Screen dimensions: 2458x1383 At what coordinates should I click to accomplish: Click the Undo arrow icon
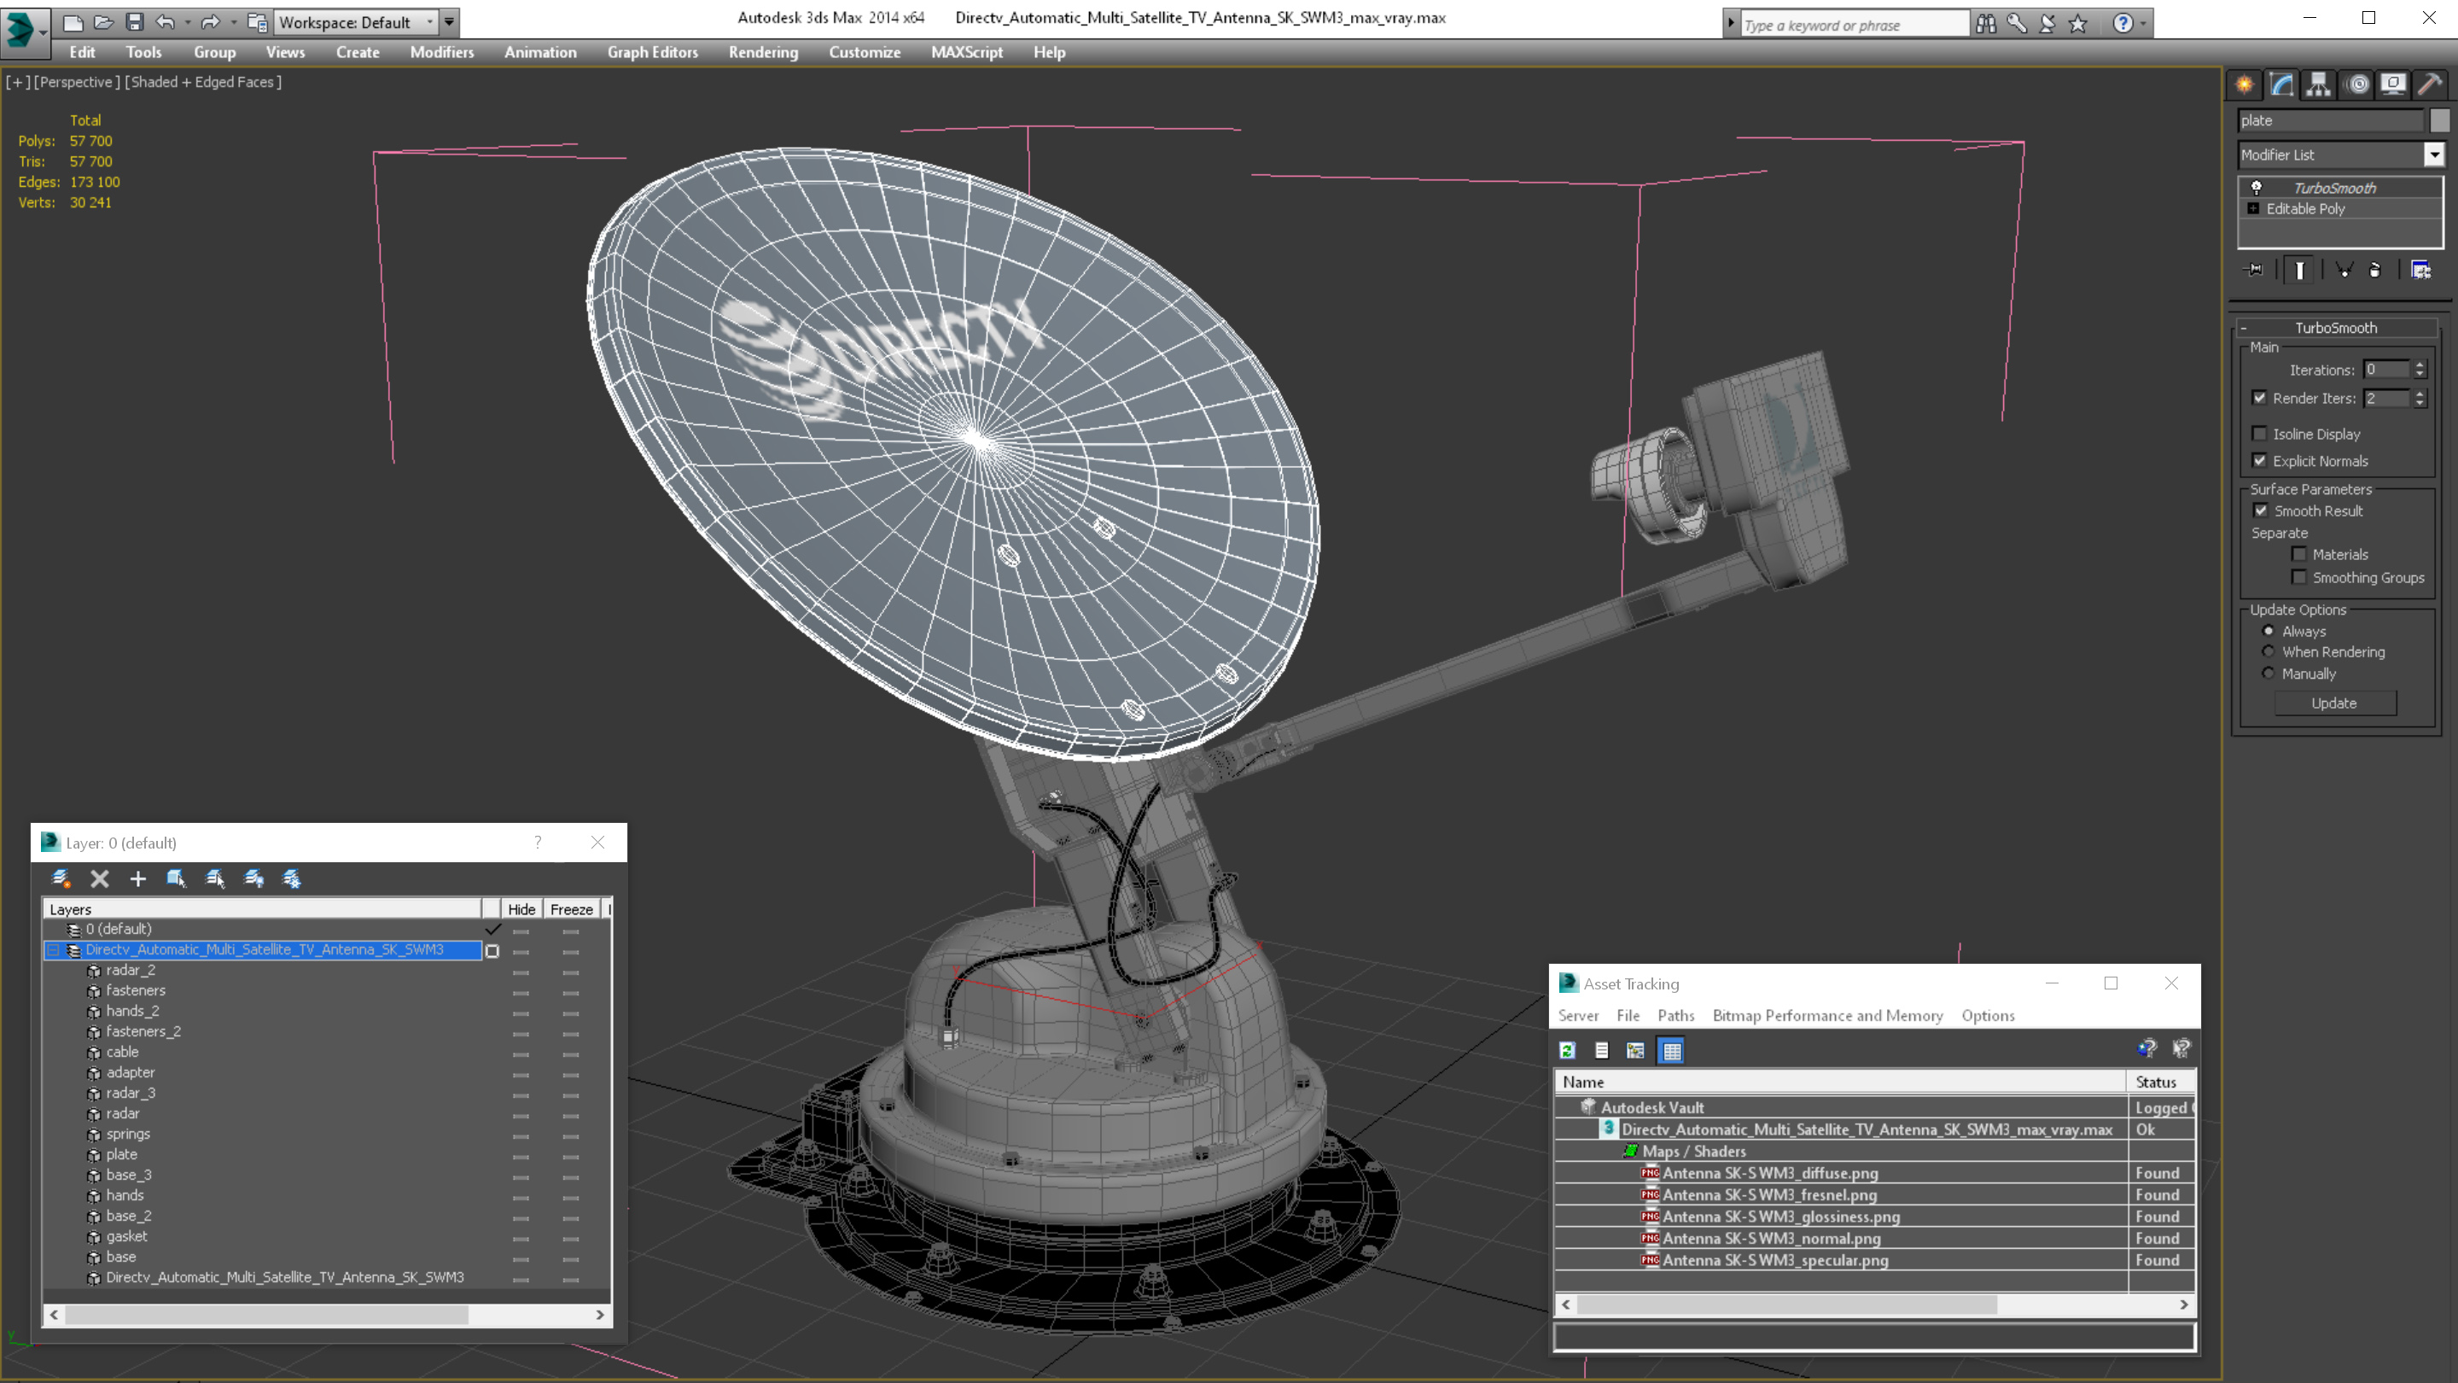(x=166, y=22)
